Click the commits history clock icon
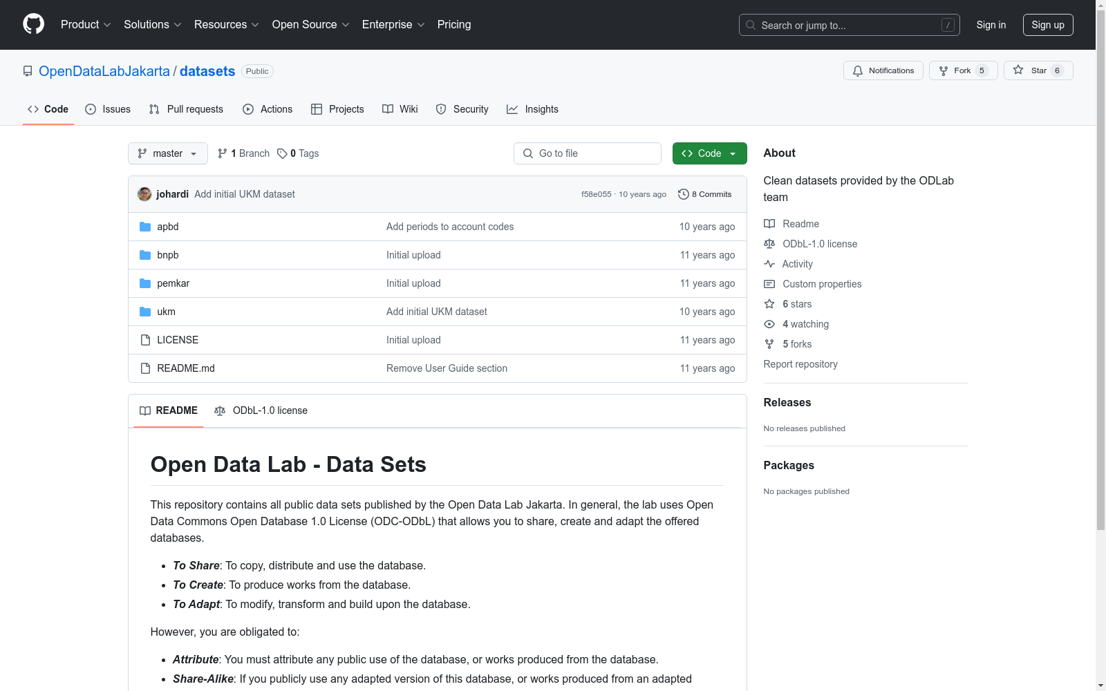Image resolution: width=1106 pixels, height=691 pixels. click(x=684, y=194)
